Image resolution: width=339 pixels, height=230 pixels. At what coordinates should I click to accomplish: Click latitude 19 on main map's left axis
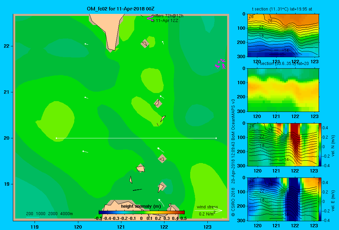[x=7, y=184]
